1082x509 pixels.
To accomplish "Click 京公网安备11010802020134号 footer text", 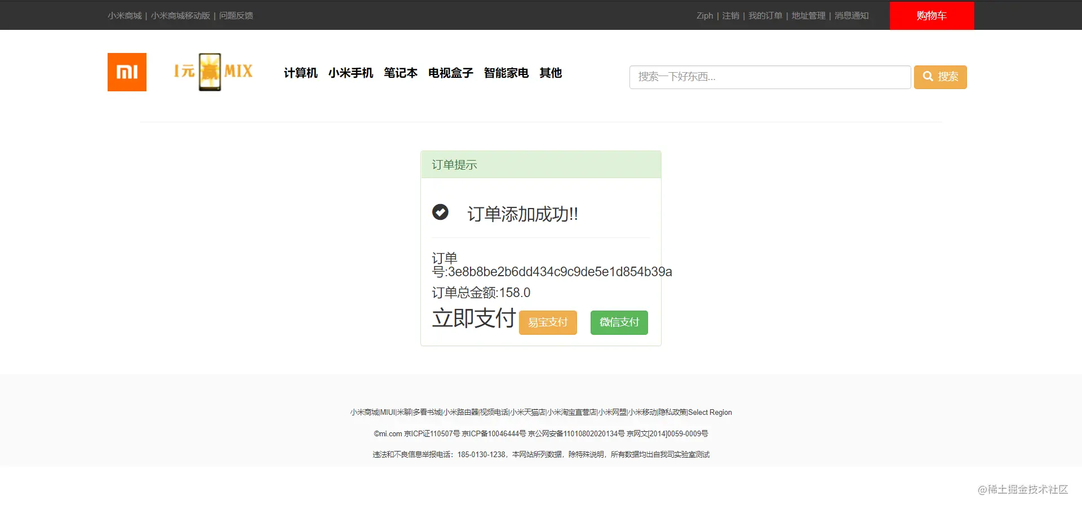I will (x=577, y=434).
